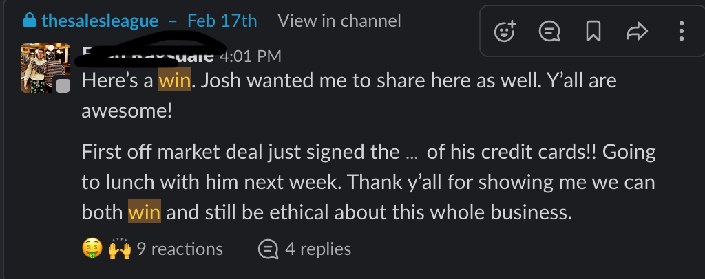This screenshot has height=279, width=705.
Task: Bookmark this message for later
Action: (x=592, y=31)
